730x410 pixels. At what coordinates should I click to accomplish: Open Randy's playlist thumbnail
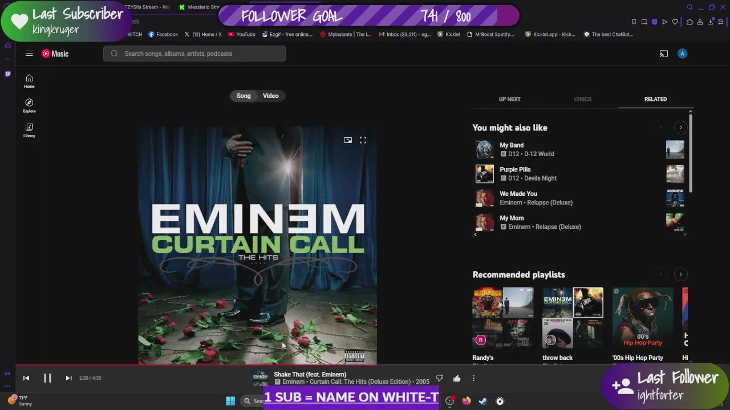tap(502, 318)
